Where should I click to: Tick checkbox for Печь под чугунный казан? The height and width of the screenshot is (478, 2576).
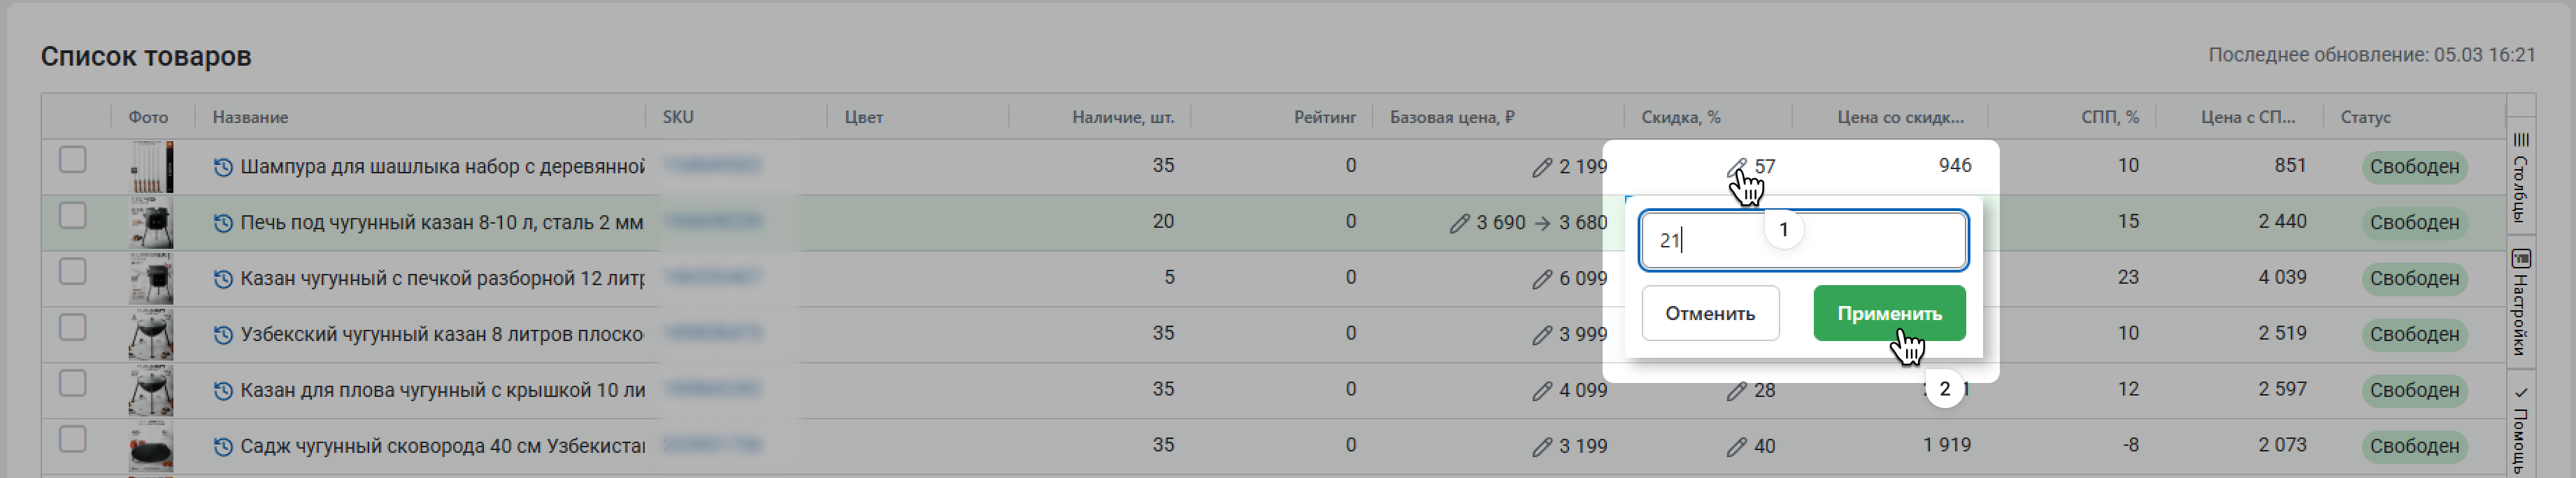(x=72, y=216)
